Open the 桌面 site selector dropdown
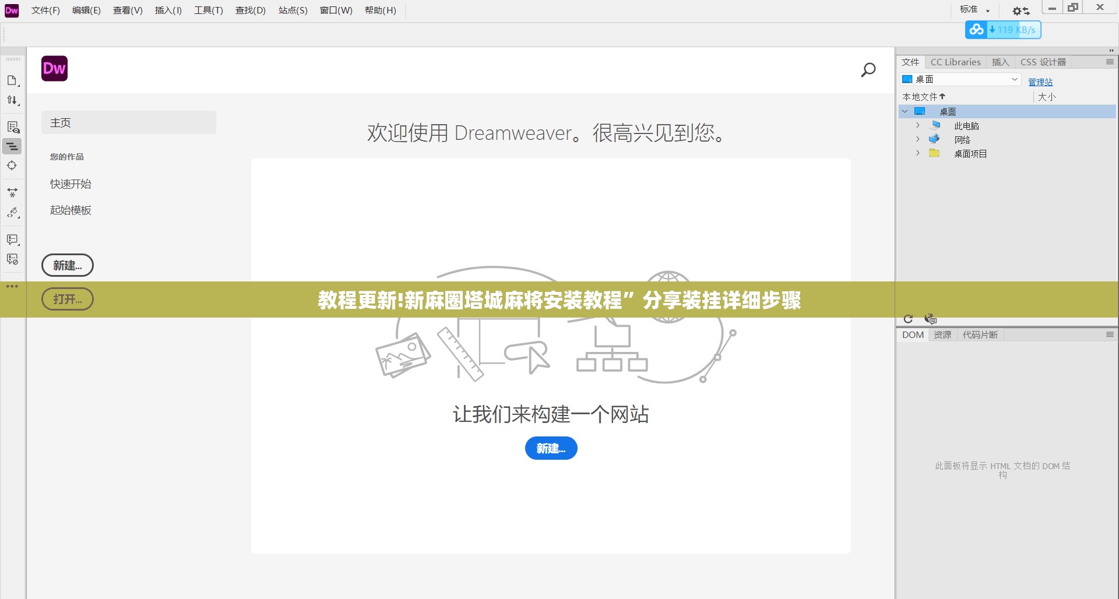 coord(961,79)
